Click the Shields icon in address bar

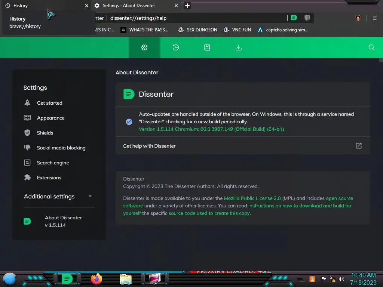click(x=307, y=18)
